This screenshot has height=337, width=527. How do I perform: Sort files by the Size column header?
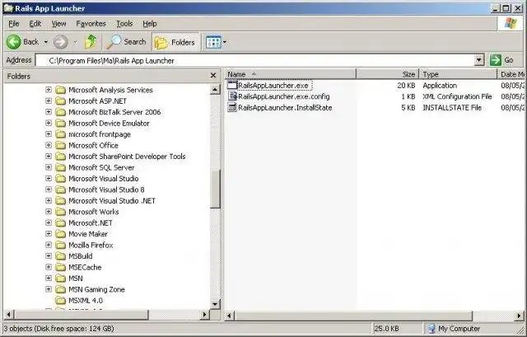tap(388, 74)
